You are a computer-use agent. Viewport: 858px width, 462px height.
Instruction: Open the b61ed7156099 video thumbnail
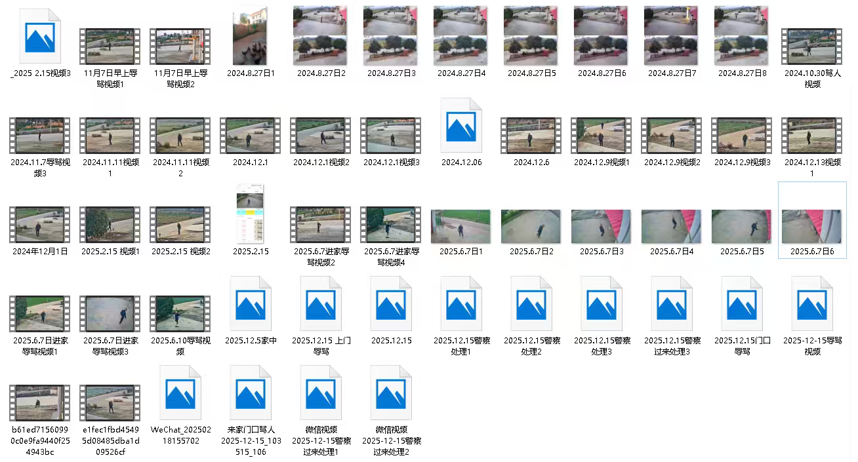[40, 403]
